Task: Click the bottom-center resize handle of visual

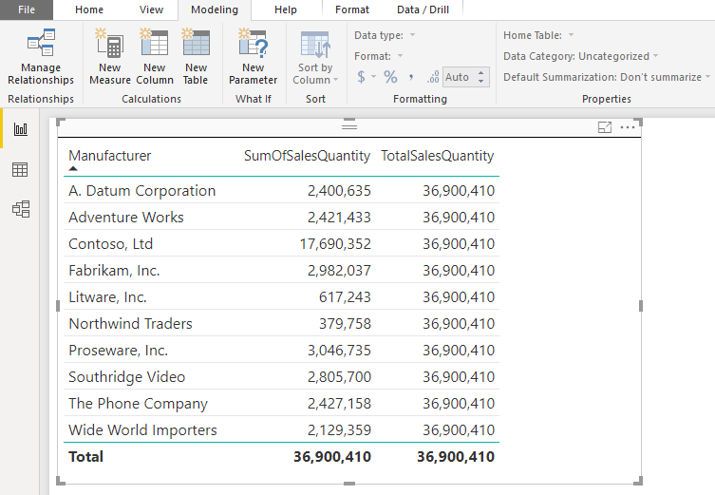Action: (349, 484)
